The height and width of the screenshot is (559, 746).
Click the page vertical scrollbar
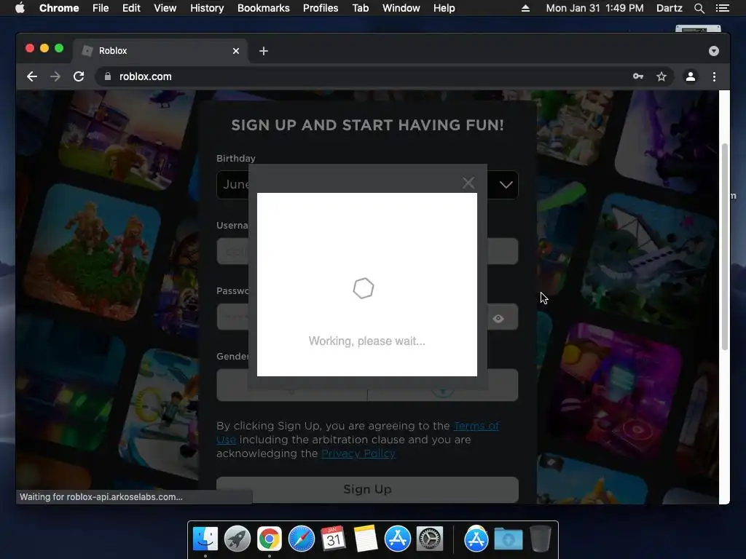coord(725,246)
